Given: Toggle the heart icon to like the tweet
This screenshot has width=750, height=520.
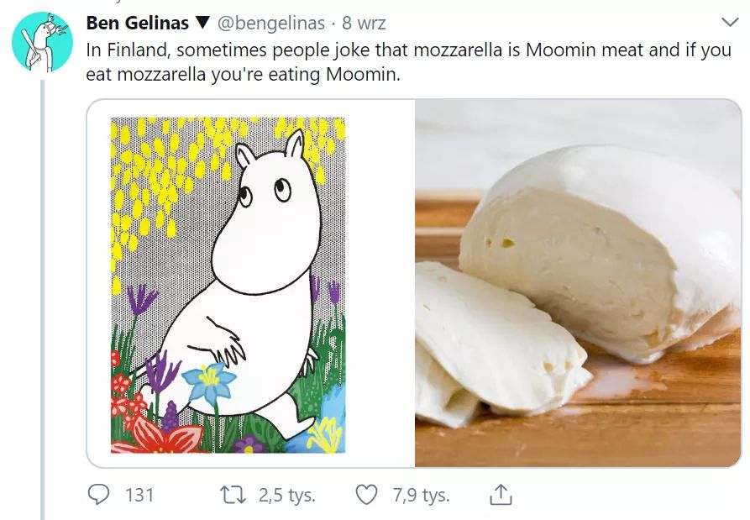Looking at the screenshot, I should 367,496.
